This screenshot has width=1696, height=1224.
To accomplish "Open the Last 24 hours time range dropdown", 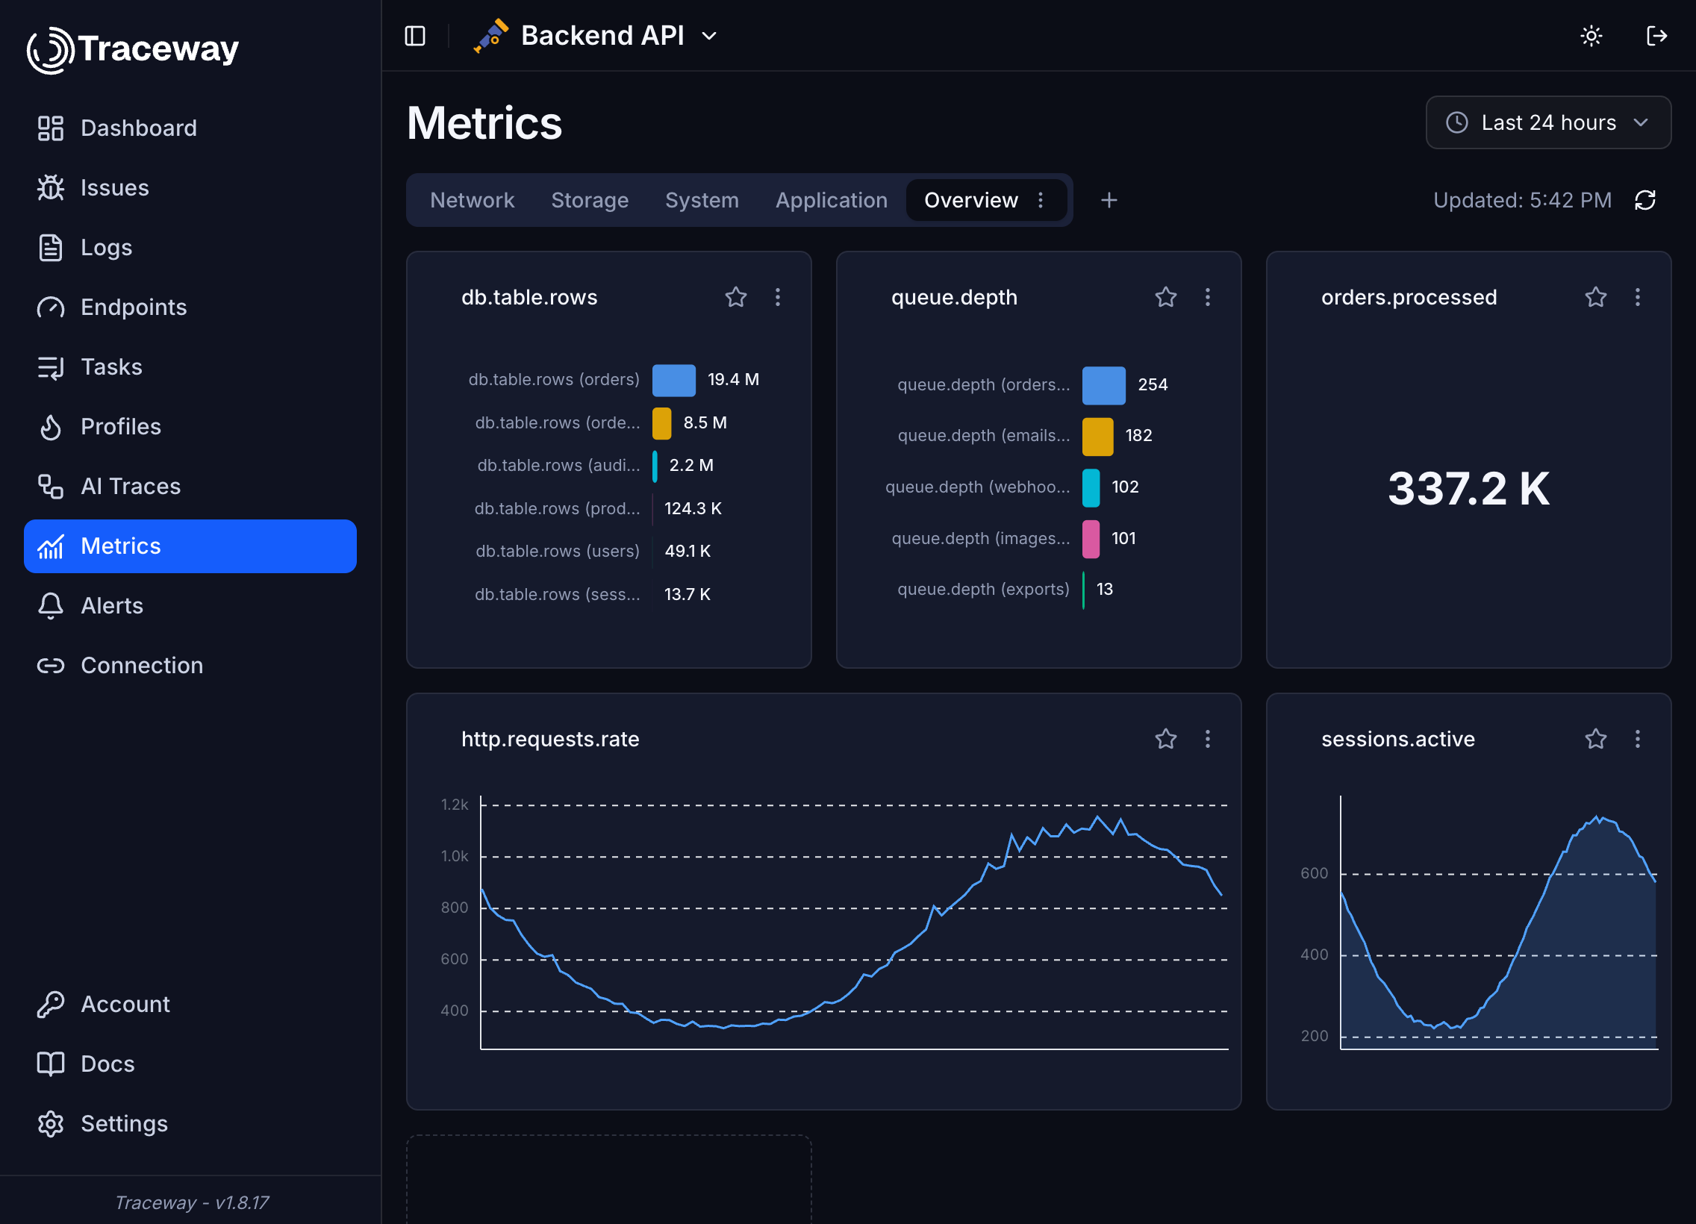I will (x=1548, y=122).
